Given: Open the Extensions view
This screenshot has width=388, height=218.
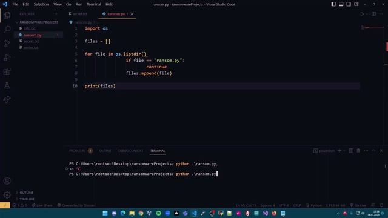Looking at the screenshot, I should 7,71.
